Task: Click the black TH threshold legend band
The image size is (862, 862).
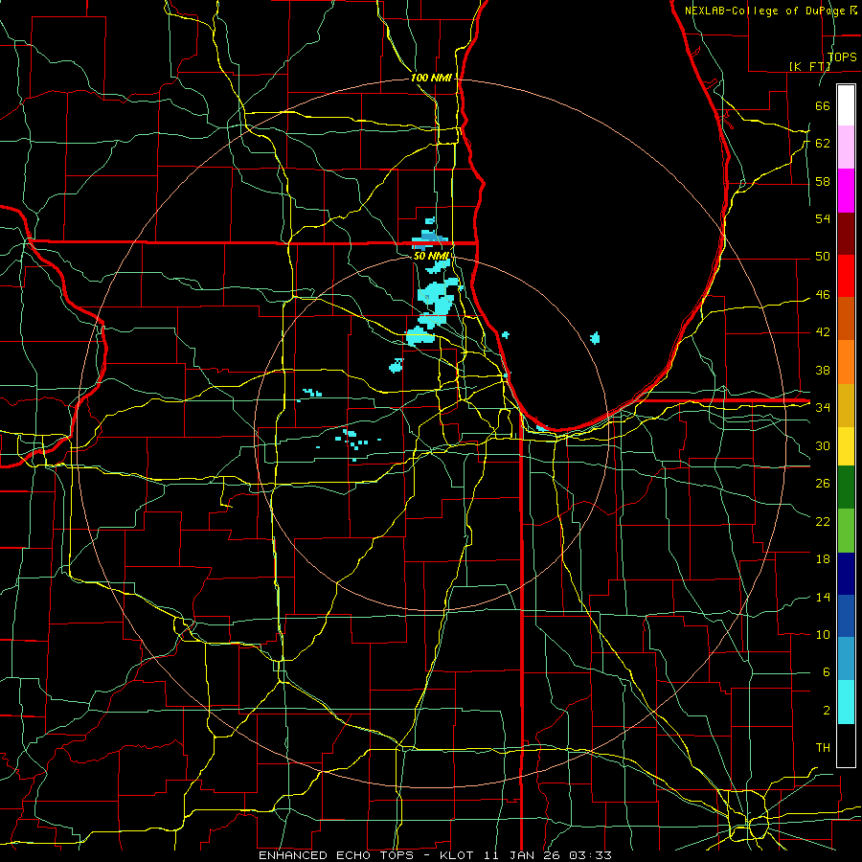Action: pyautogui.click(x=846, y=745)
